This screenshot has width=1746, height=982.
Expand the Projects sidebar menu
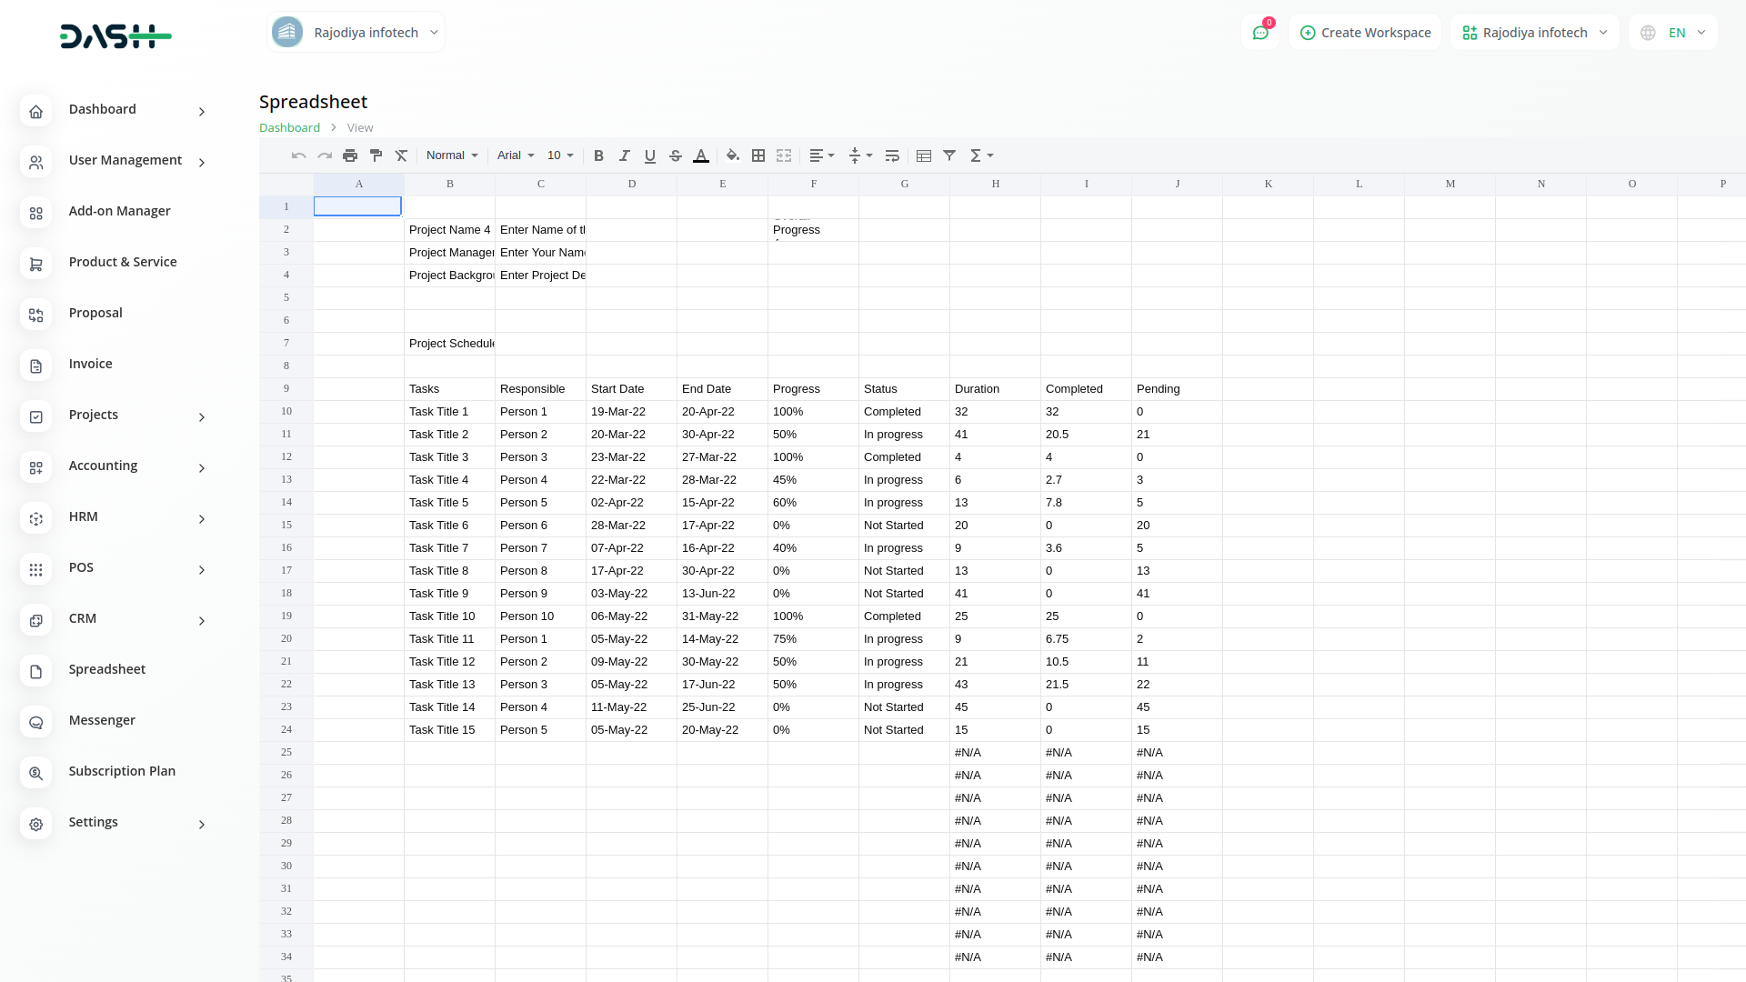[93, 415]
